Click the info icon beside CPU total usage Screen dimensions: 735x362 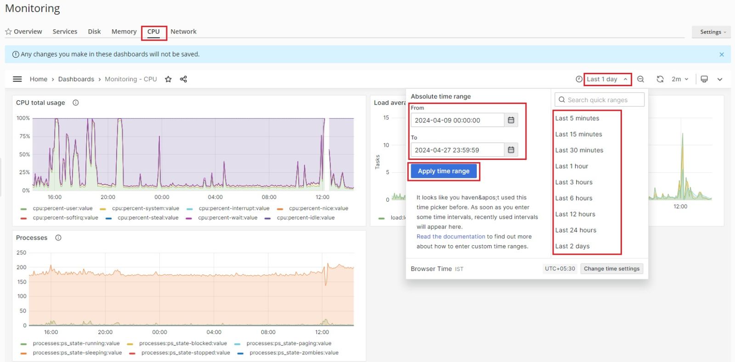pyautogui.click(x=76, y=103)
